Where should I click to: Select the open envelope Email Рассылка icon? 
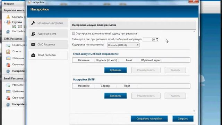[33, 55]
